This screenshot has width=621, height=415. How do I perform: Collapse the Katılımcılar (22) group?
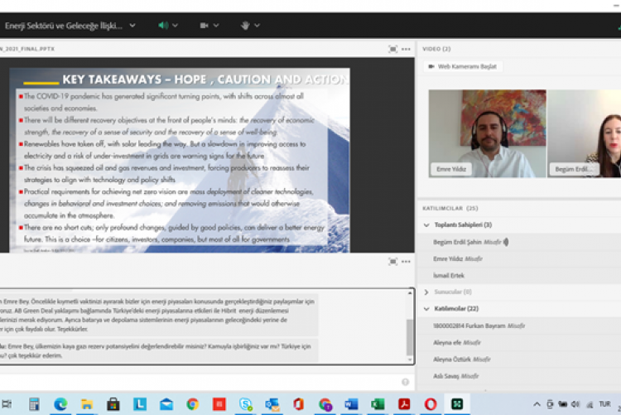[x=426, y=309]
